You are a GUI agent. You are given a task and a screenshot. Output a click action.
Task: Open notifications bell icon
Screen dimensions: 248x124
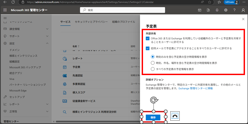(x=217, y=10)
